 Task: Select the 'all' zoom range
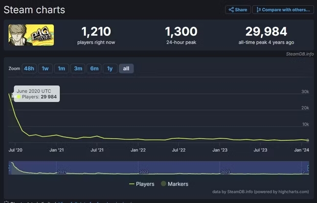point(126,68)
